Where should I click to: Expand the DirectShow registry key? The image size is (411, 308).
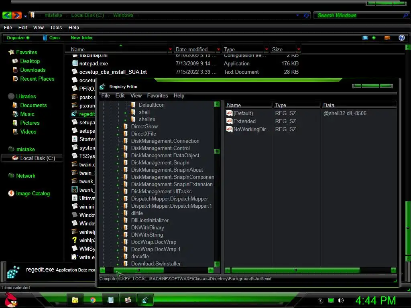click(118, 128)
